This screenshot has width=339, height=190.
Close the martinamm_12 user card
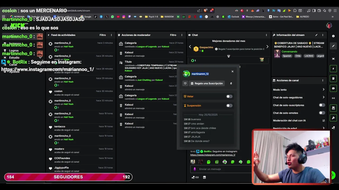coord(233,72)
